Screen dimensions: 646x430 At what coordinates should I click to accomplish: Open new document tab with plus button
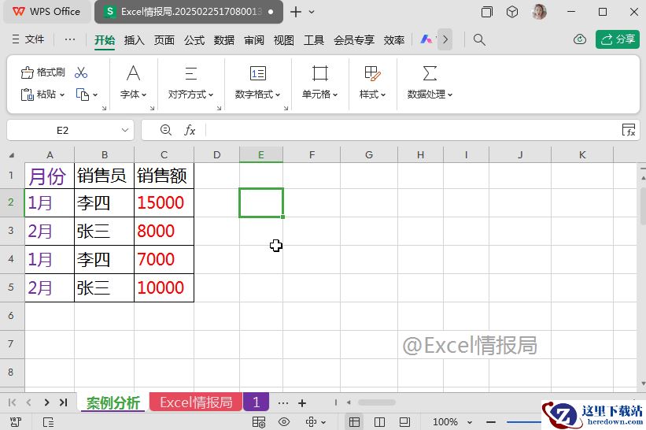tap(295, 12)
